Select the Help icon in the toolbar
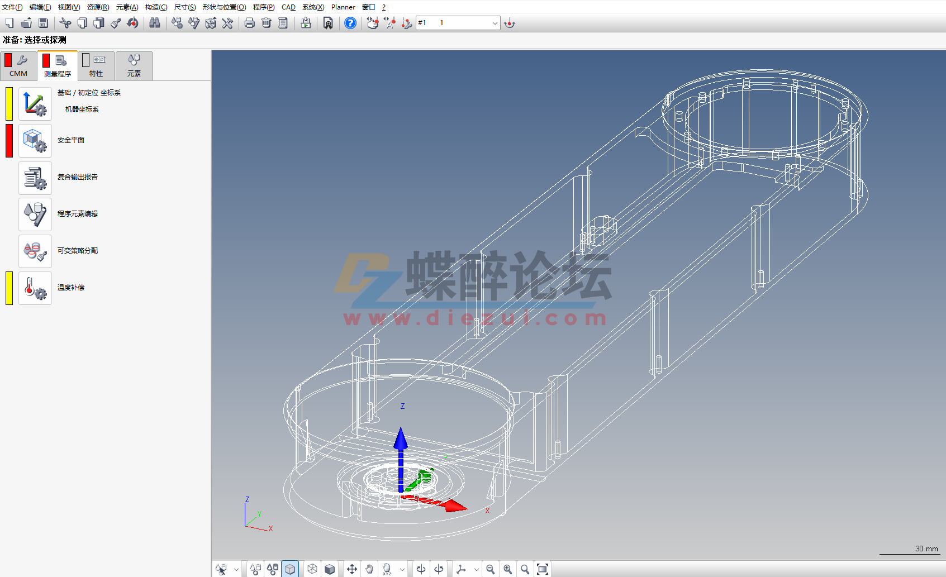The image size is (946, 577). (x=350, y=23)
